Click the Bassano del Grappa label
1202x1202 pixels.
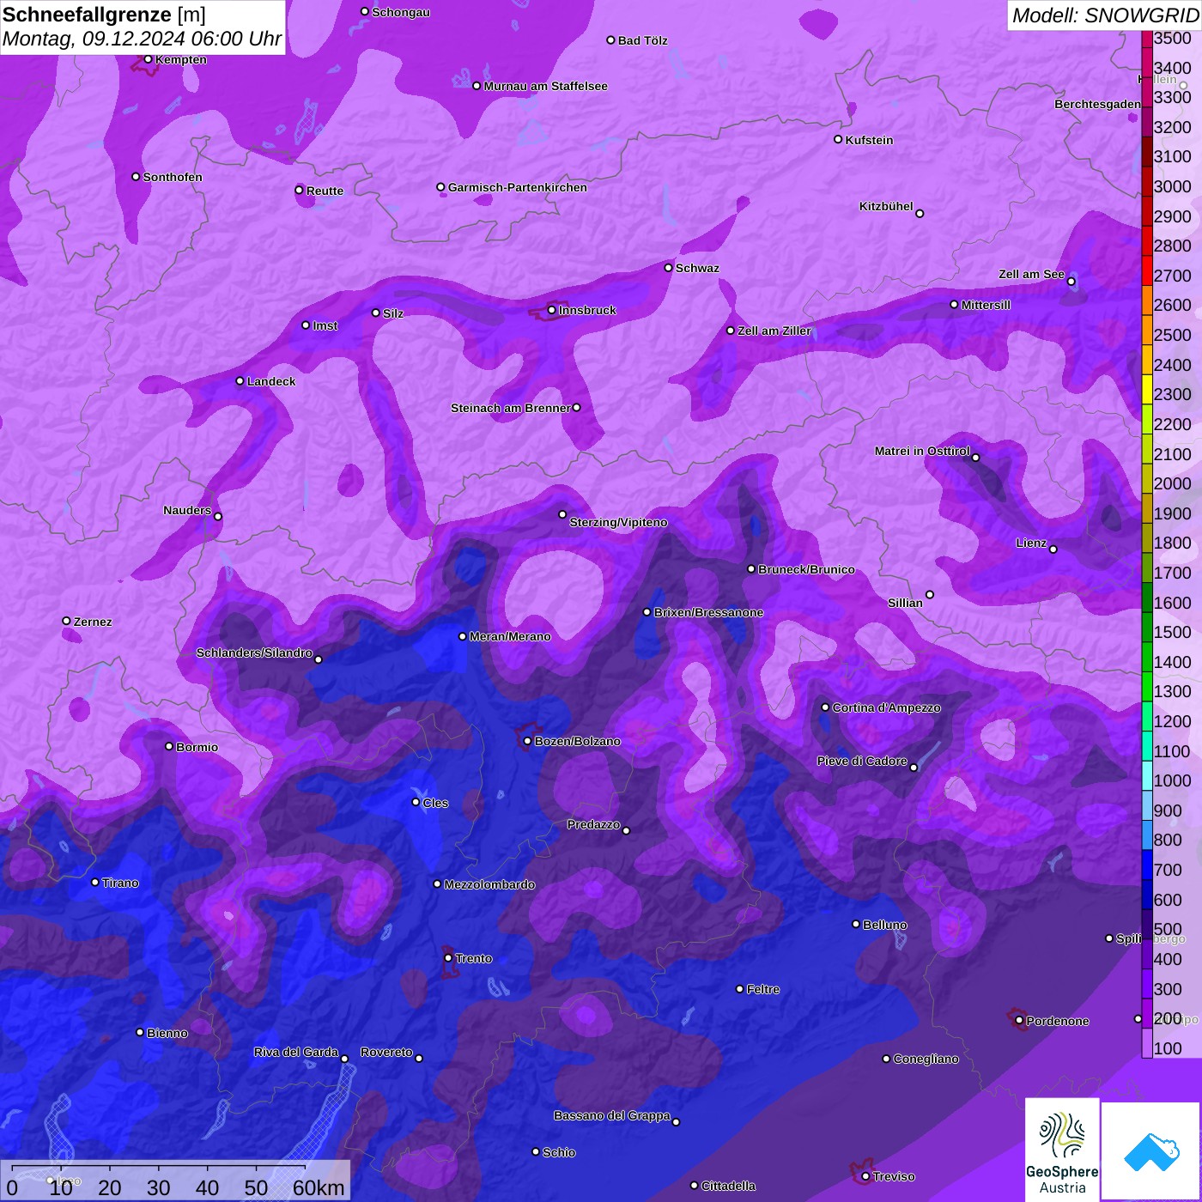[x=611, y=1115]
